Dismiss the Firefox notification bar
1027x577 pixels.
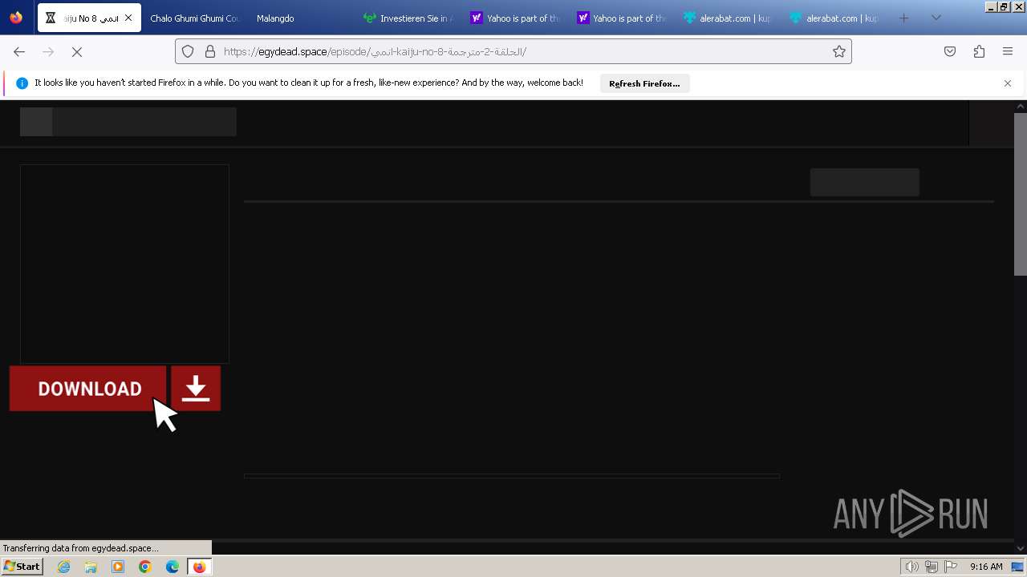tap(1008, 83)
